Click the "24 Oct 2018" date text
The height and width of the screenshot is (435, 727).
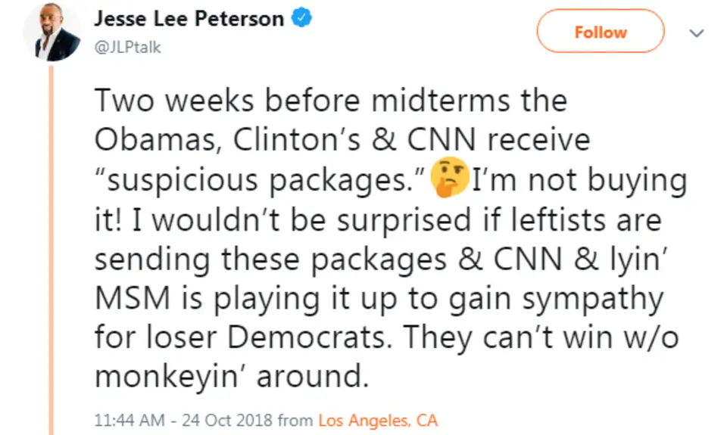(x=221, y=419)
